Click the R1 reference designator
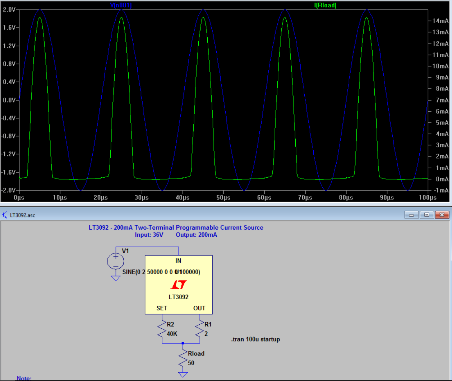This screenshot has width=452, height=381. click(208, 324)
